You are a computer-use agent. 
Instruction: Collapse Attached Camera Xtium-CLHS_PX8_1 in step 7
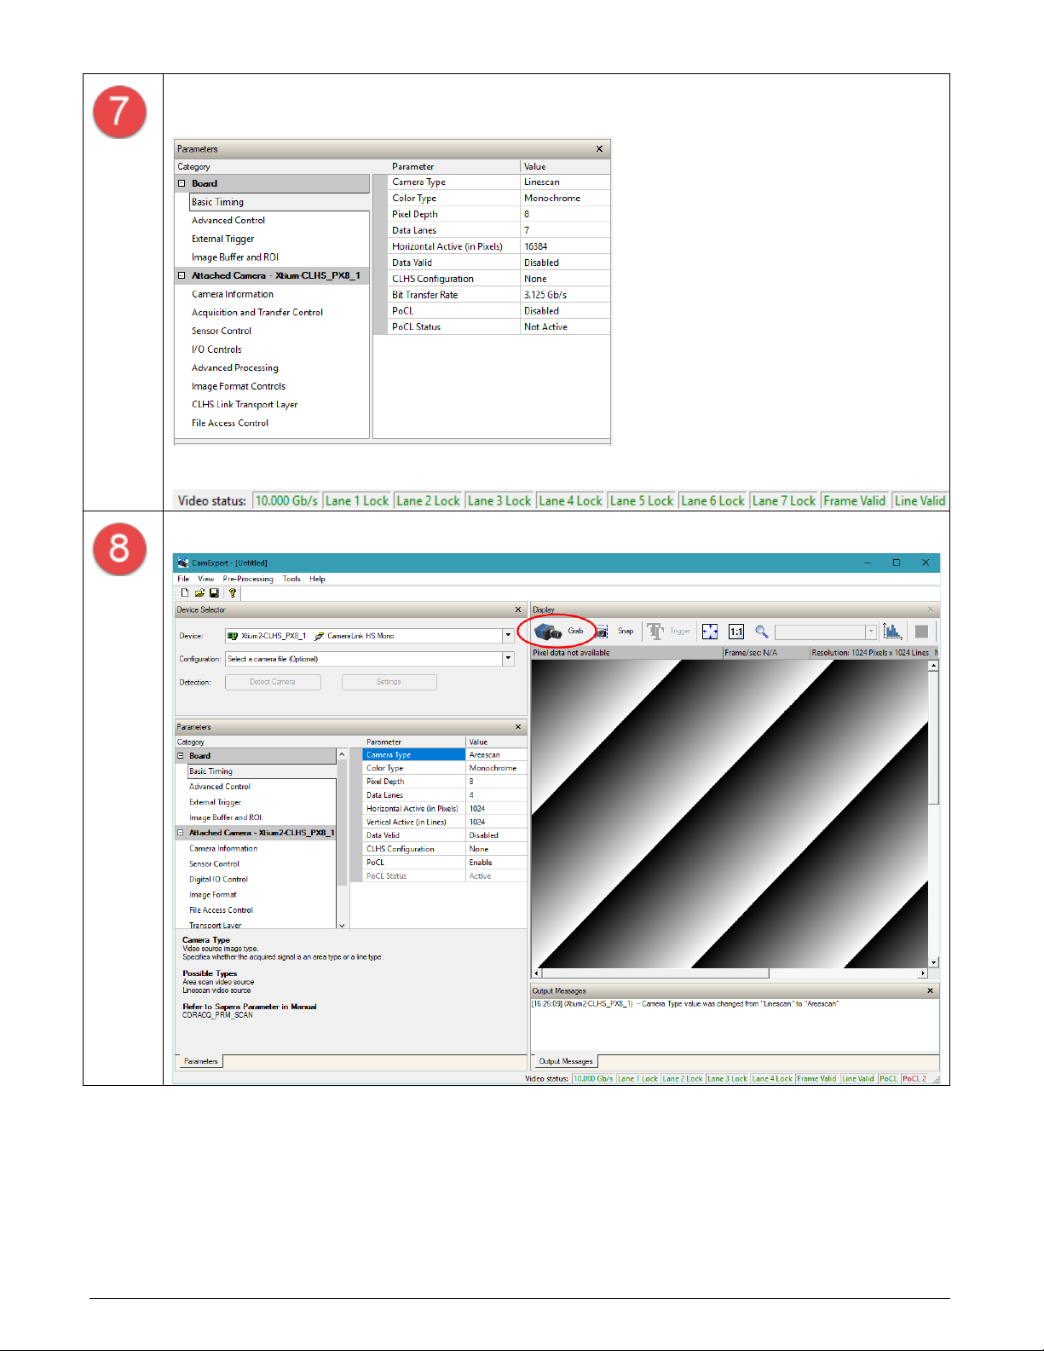coord(182,275)
